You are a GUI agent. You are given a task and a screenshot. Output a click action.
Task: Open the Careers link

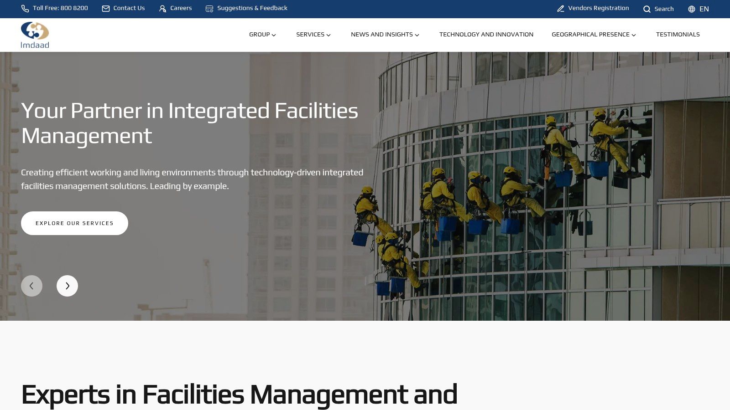[181, 8]
